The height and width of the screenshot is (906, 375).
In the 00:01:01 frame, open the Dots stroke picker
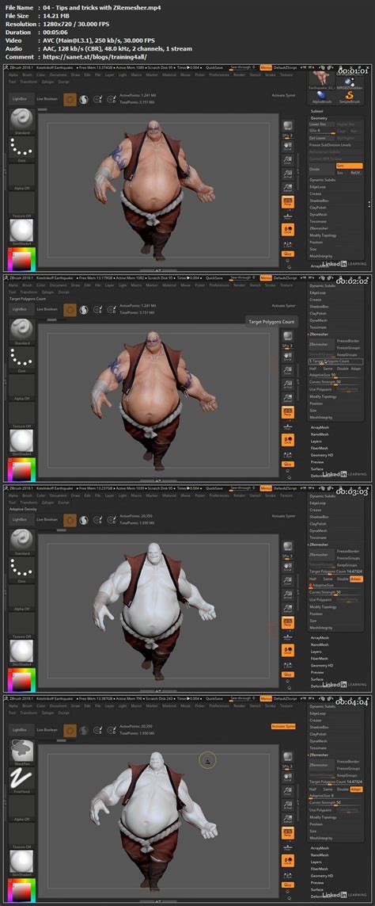(21, 150)
